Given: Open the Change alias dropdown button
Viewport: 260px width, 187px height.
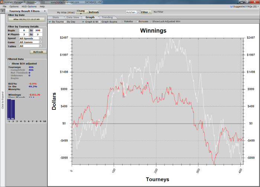Looking at the screenshot, I should pos(82,12).
